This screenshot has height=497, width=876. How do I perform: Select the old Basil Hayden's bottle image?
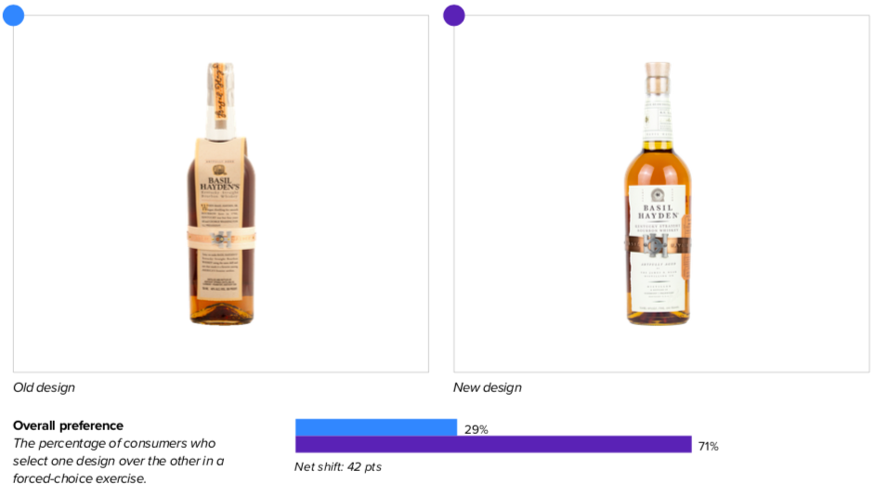click(x=221, y=193)
